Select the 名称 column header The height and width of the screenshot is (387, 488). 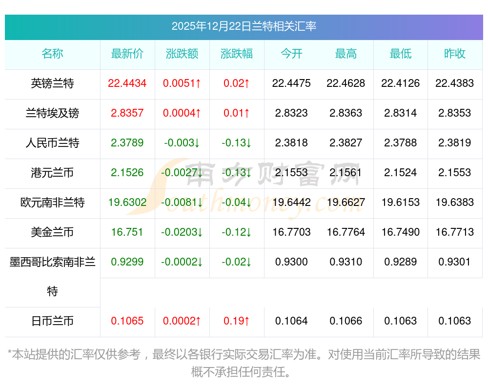click(52, 54)
